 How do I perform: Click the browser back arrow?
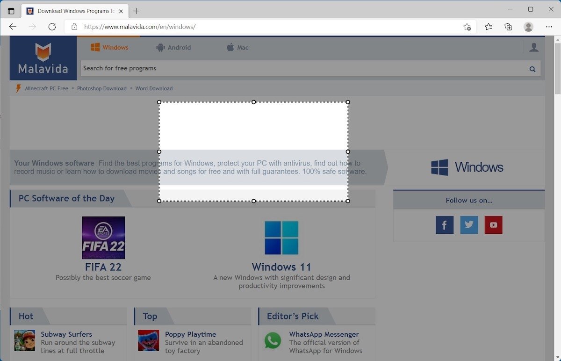pyautogui.click(x=13, y=27)
